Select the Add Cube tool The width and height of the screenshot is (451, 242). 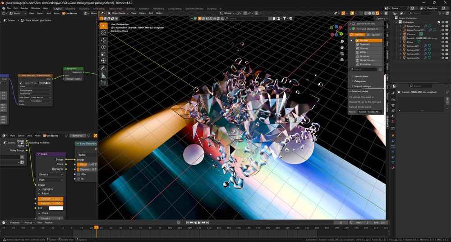(x=103, y=83)
